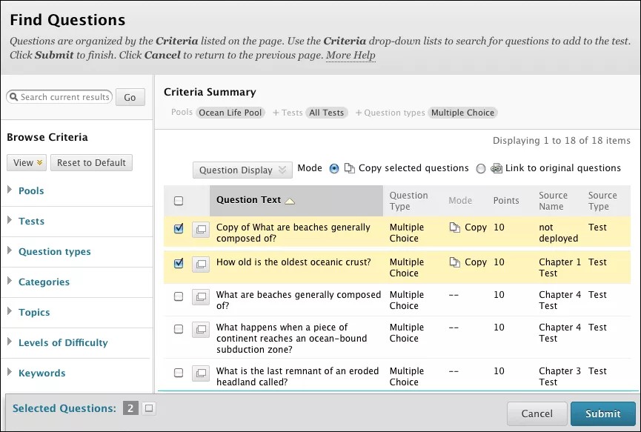This screenshot has width=641, height=432.
Task: Click the magnifier icon in the search box
Action: pyautogui.click(x=14, y=97)
